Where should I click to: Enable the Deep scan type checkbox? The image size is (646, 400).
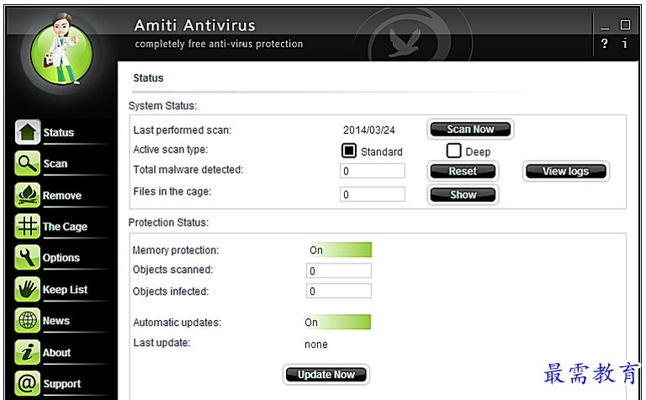[x=453, y=151]
